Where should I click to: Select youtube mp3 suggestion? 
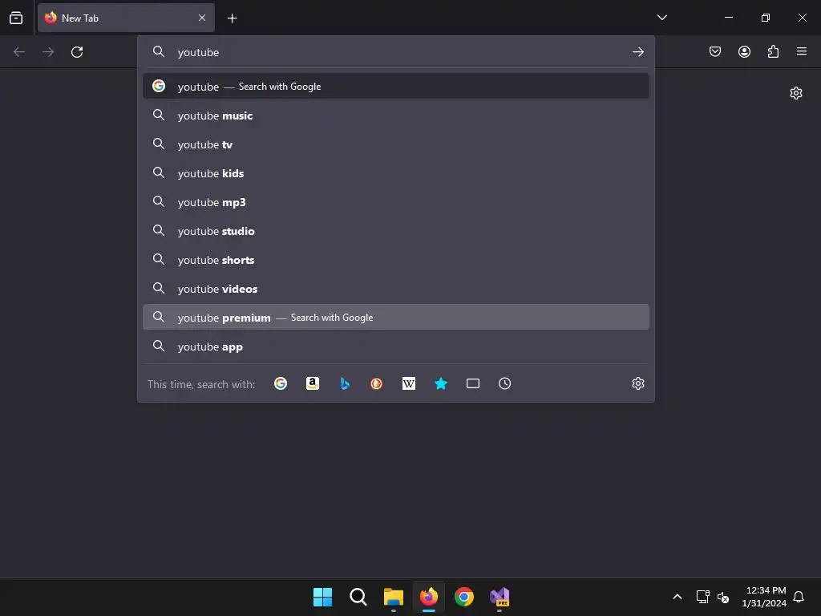(x=396, y=201)
